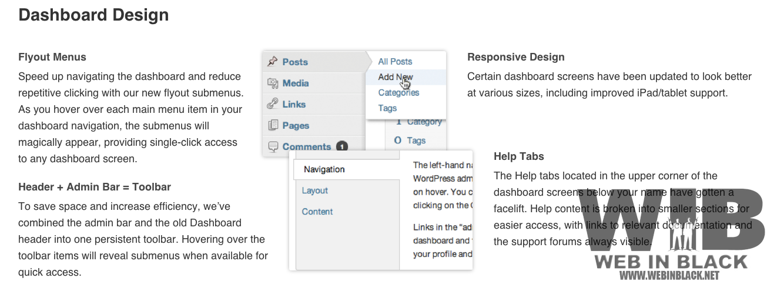Switch to the Content help tab
The image size is (767, 281).
point(317,212)
